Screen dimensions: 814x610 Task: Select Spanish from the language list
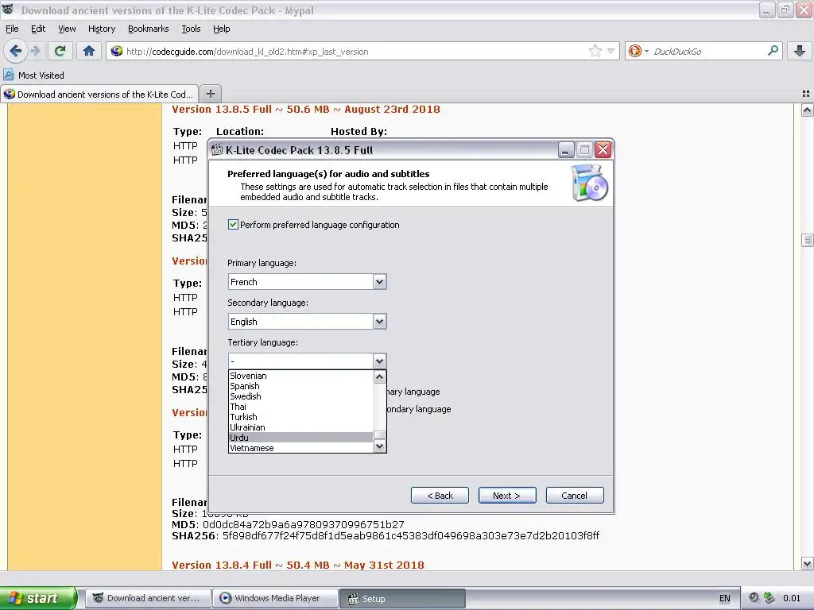(300, 386)
